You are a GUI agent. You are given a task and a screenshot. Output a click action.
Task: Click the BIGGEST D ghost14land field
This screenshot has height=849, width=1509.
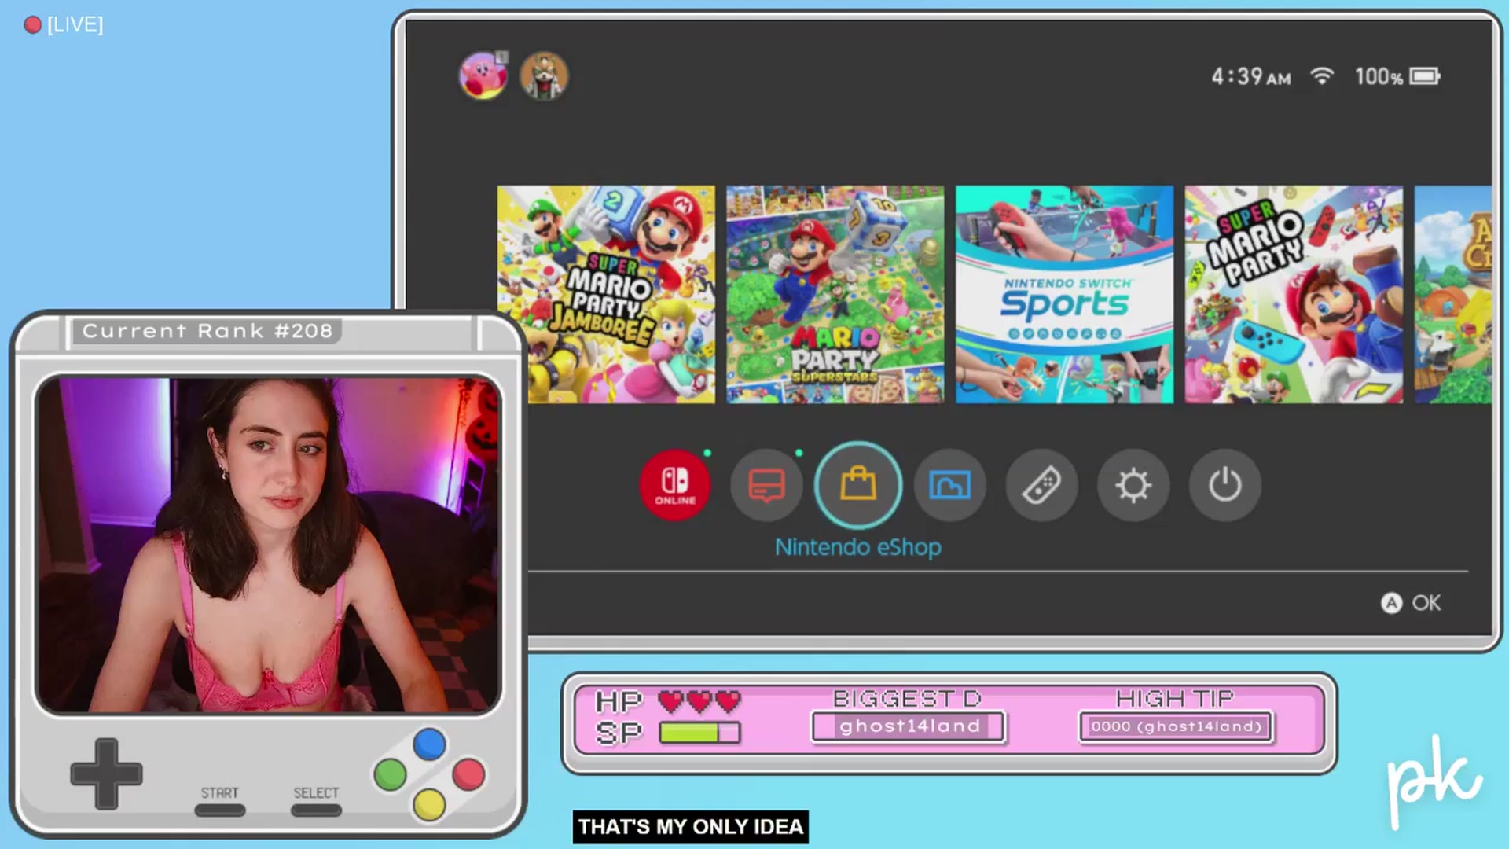pos(909,726)
